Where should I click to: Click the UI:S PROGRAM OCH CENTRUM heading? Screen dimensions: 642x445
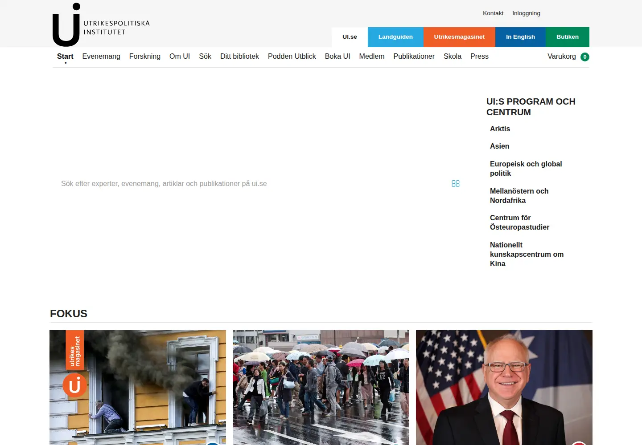click(531, 107)
